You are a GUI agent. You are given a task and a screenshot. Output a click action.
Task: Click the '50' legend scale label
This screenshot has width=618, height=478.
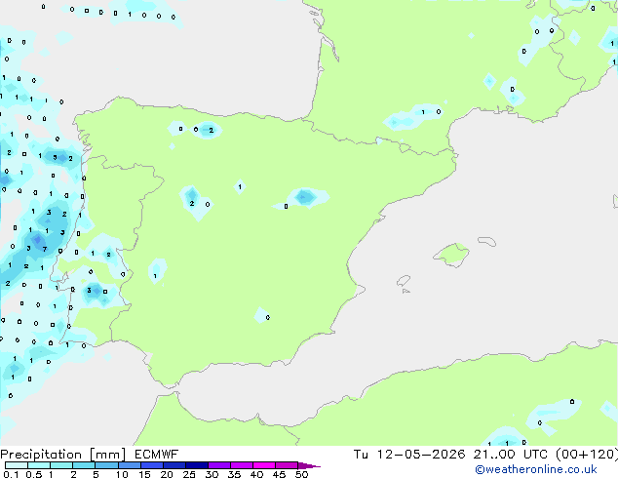pyautogui.click(x=301, y=474)
